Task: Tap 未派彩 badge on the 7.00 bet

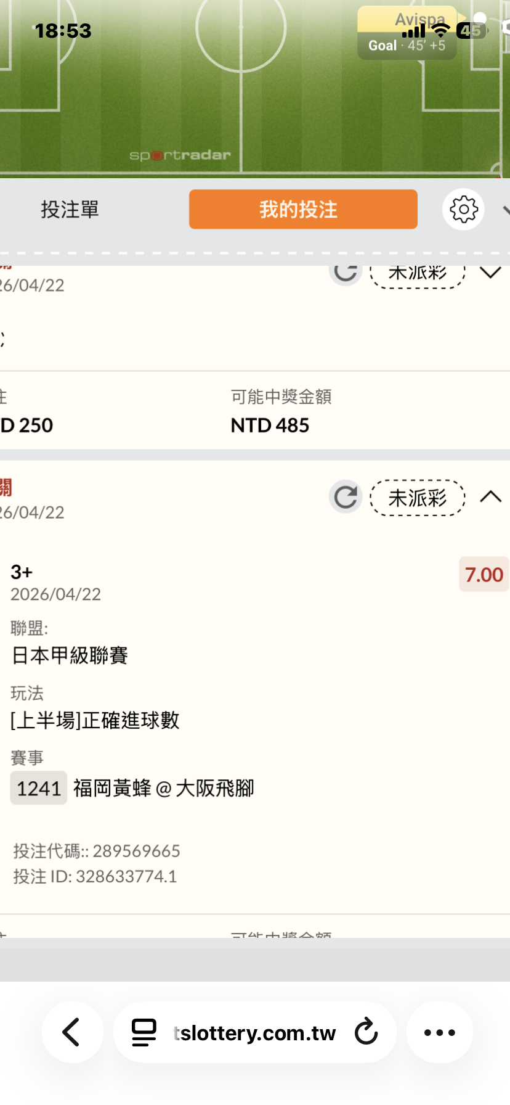Action: tap(417, 498)
